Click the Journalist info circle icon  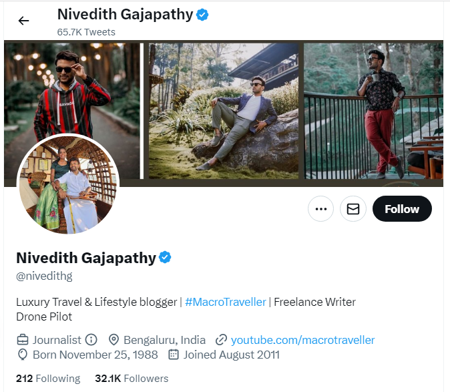pyautogui.click(x=91, y=339)
